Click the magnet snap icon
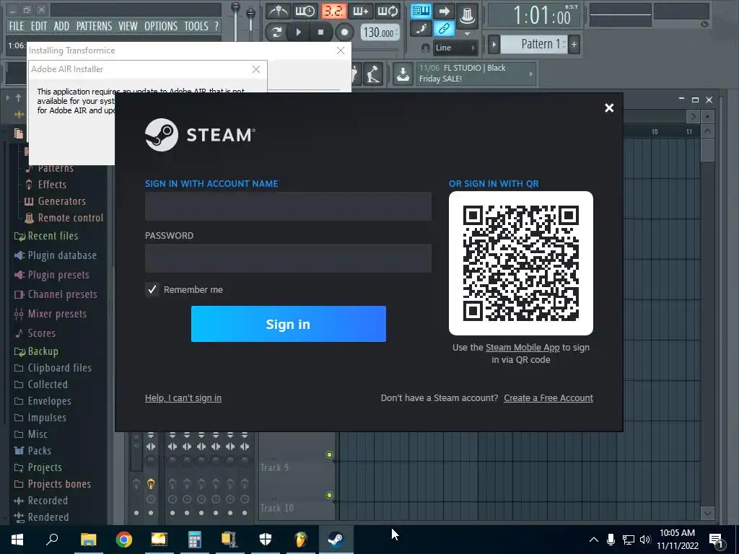Image resolution: width=739 pixels, height=554 pixels. click(425, 48)
